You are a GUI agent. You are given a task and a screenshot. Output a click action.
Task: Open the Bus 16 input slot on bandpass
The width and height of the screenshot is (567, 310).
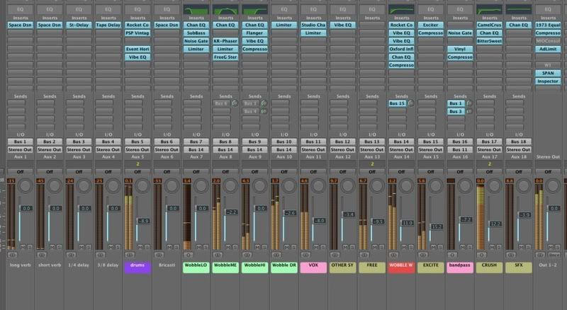[x=460, y=142]
